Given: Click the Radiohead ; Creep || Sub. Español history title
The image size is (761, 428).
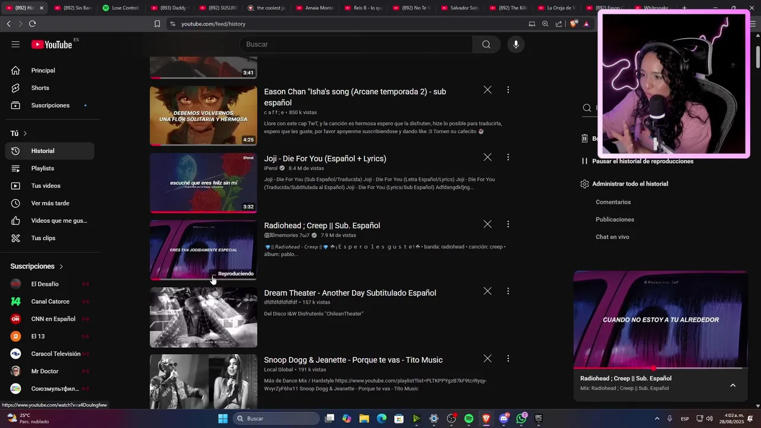Looking at the screenshot, I should [x=322, y=226].
